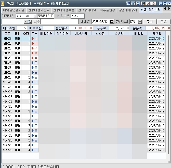Open the symbol code dropdown arrow

point(25,22)
